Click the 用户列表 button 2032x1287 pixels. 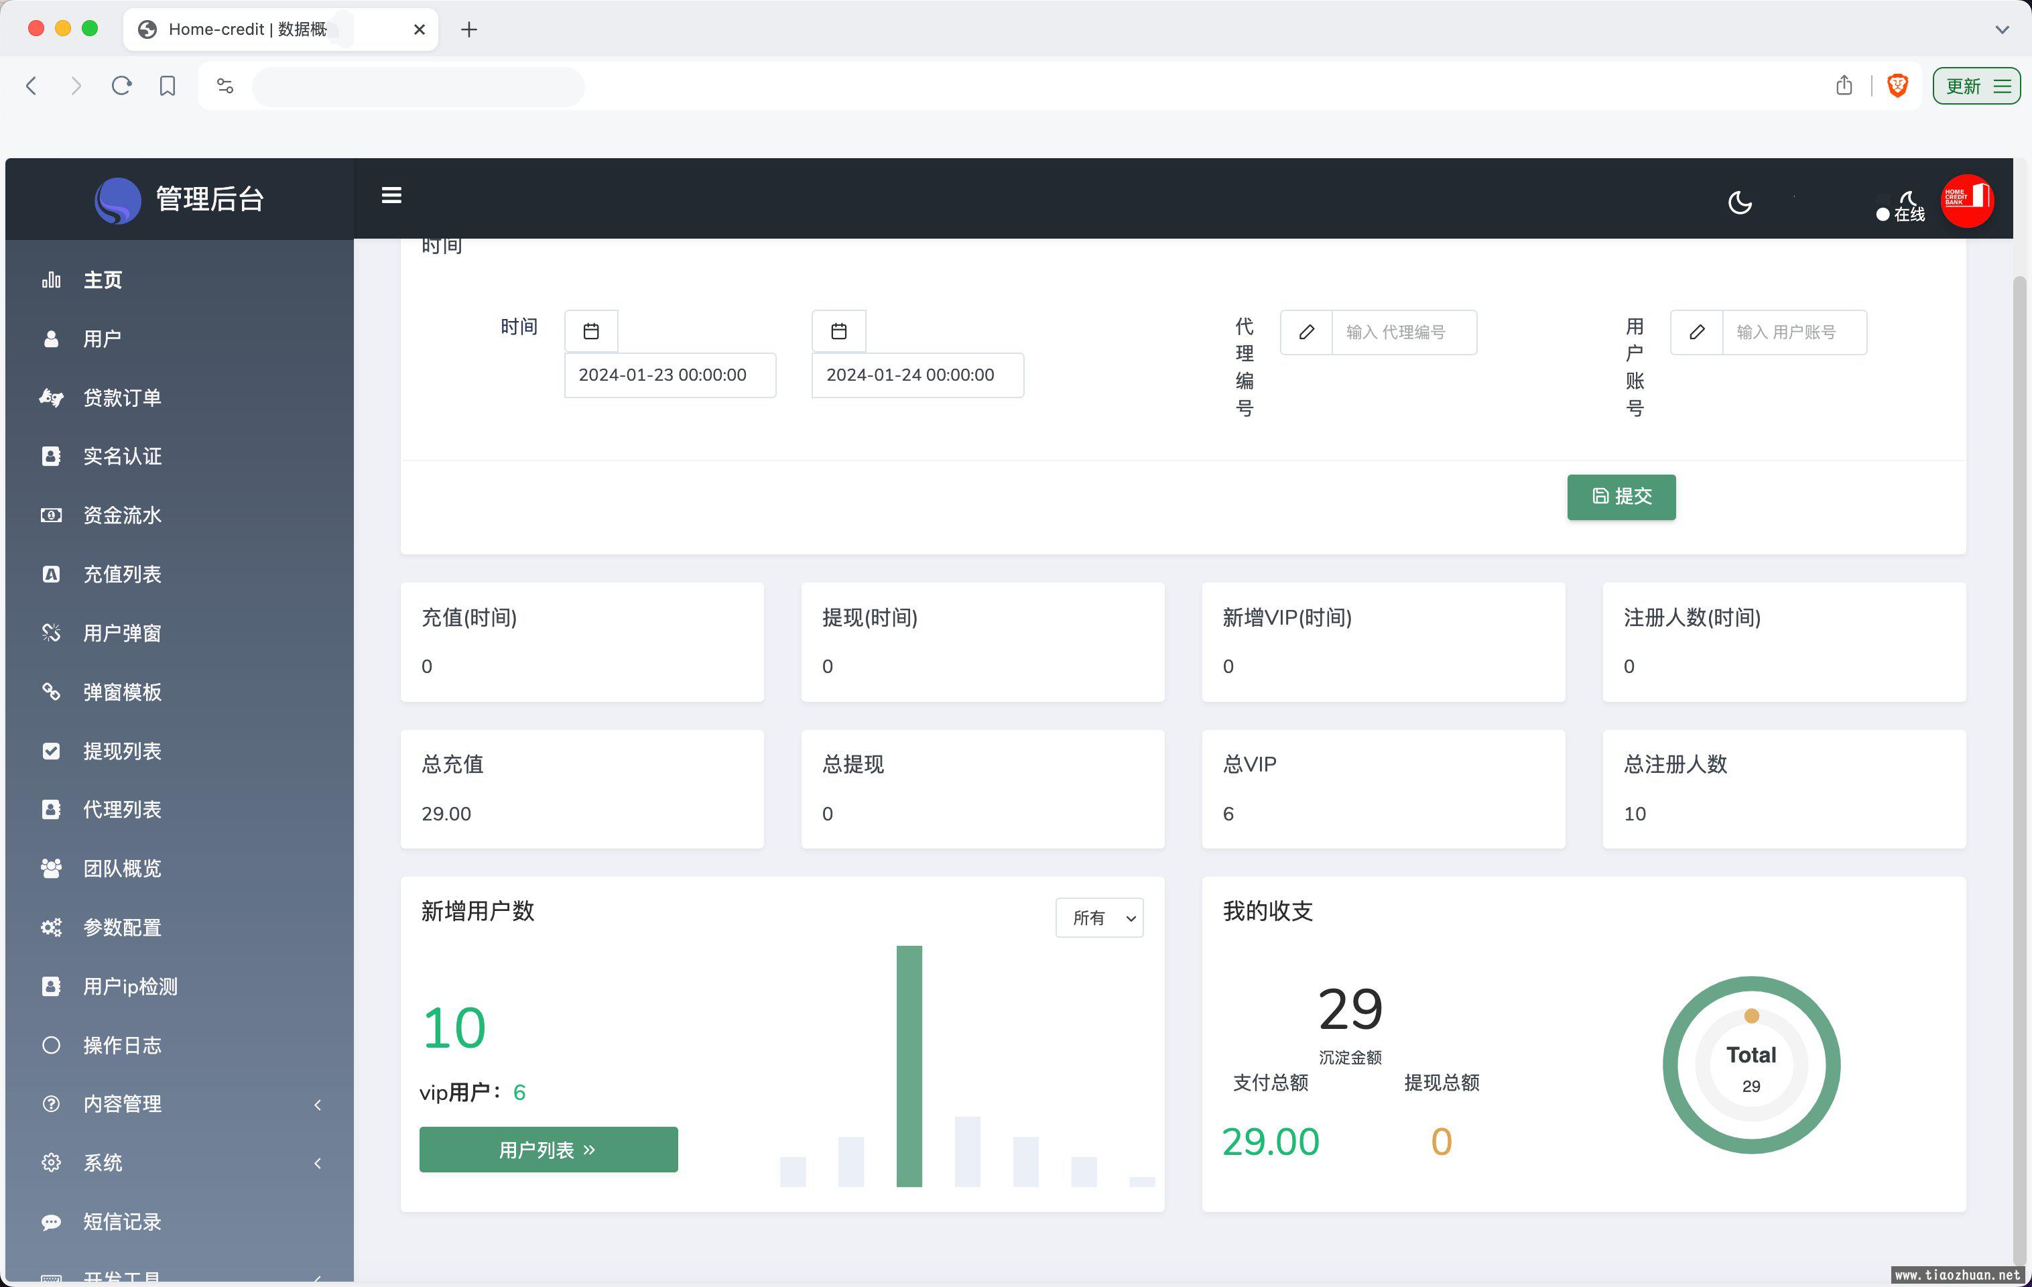pyautogui.click(x=548, y=1150)
